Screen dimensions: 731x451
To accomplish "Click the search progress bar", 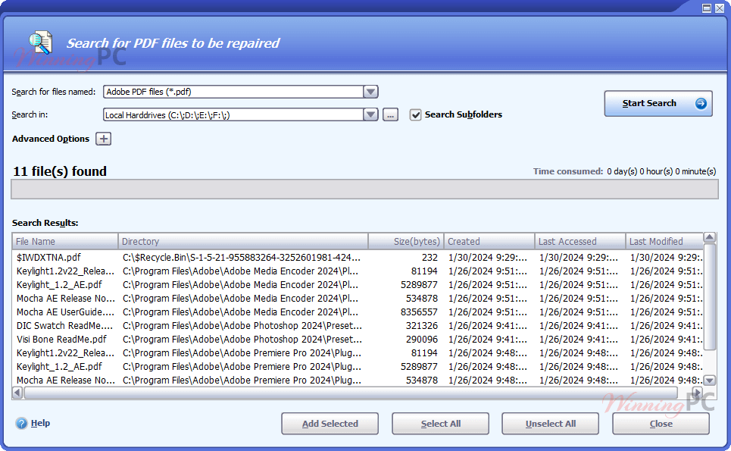I will tap(364, 189).
